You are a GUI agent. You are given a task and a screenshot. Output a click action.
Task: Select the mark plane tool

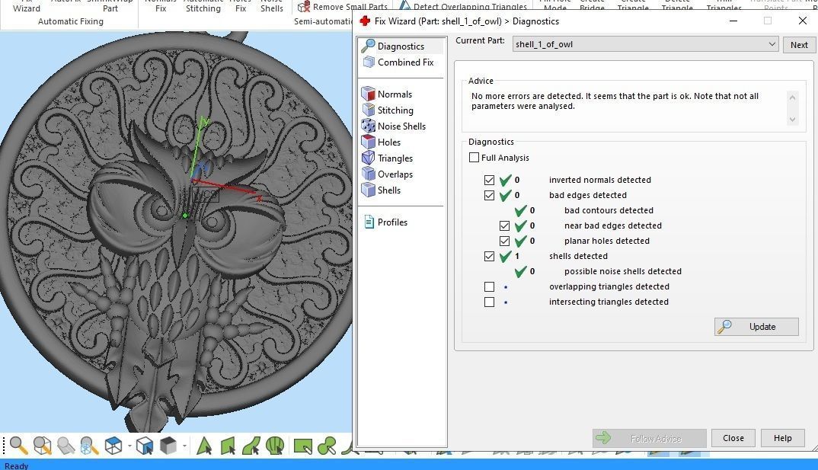[228, 446]
